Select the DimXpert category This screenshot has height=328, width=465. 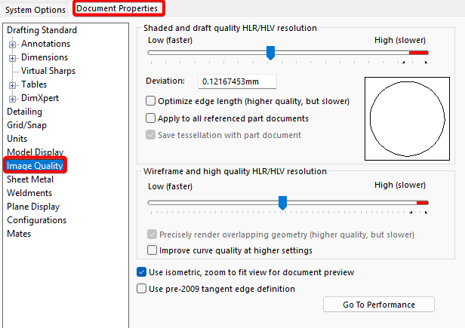click(x=40, y=98)
